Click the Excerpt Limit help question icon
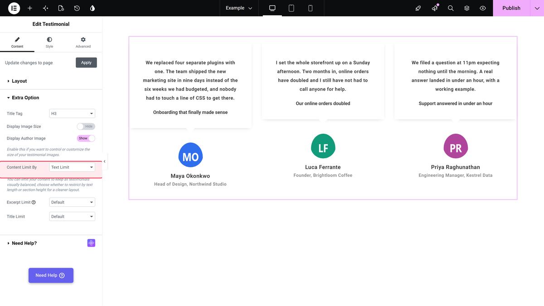544x306 pixels. 34,202
